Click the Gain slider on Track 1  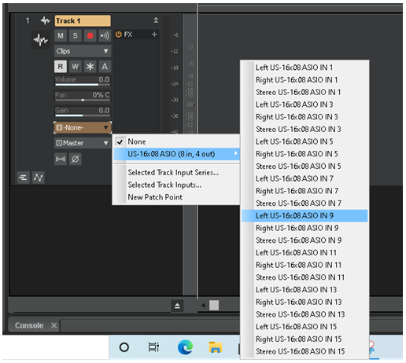(83, 112)
